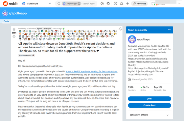Click the Top 1% ranking
Screen dimensions: 184x121
(x=160, y=88)
